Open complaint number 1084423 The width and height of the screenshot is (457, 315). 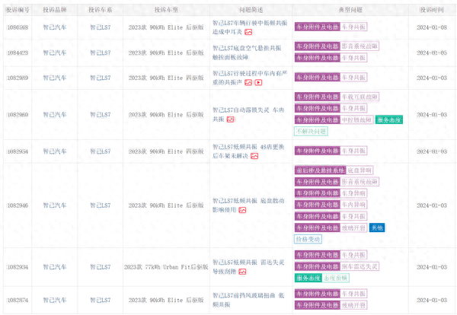tap(18, 52)
